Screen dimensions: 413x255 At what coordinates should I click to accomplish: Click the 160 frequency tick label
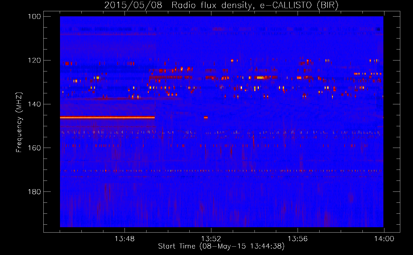34,148
